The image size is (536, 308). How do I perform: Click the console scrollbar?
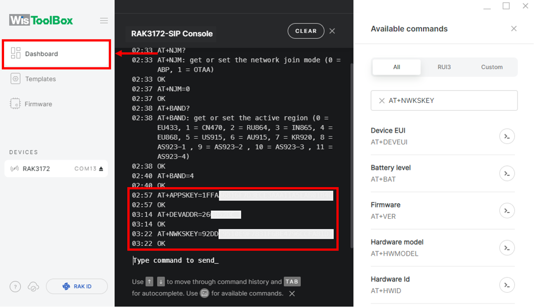352,155
